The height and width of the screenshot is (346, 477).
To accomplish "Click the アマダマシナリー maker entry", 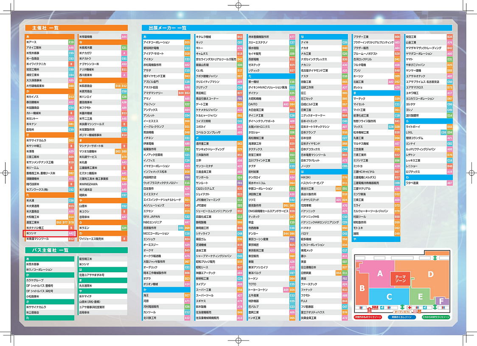I will pyautogui.click(x=166, y=93).
